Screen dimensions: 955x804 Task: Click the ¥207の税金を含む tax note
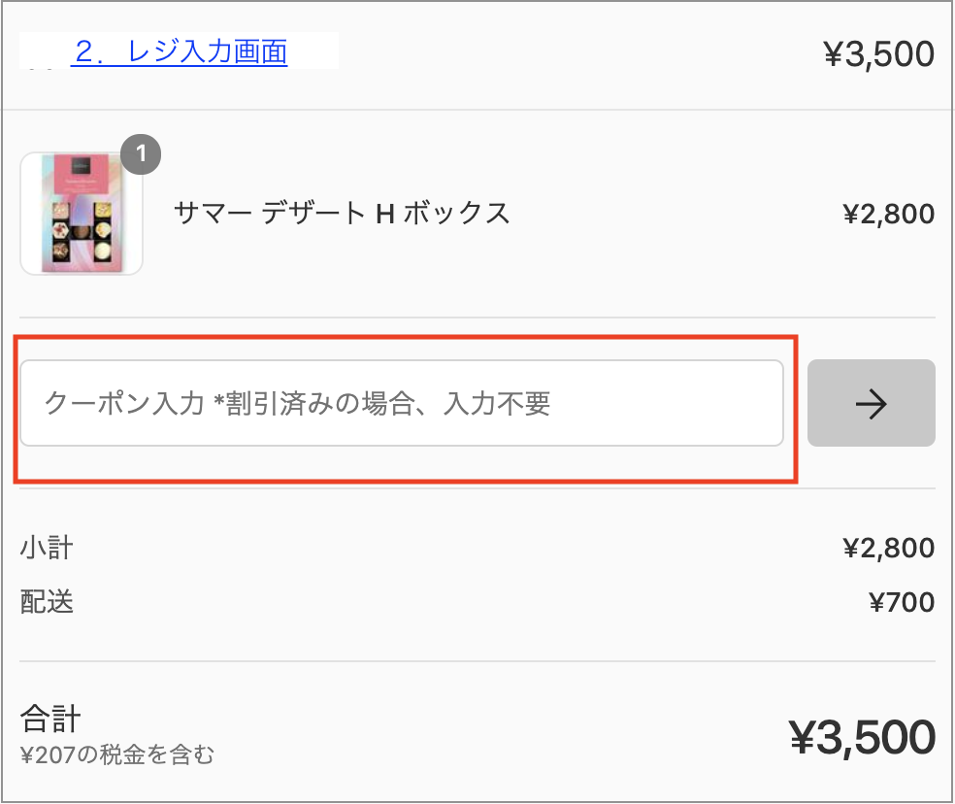pyautogui.click(x=116, y=754)
